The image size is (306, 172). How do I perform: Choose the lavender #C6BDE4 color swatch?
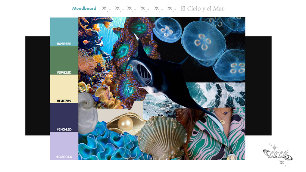coord(64,145)
